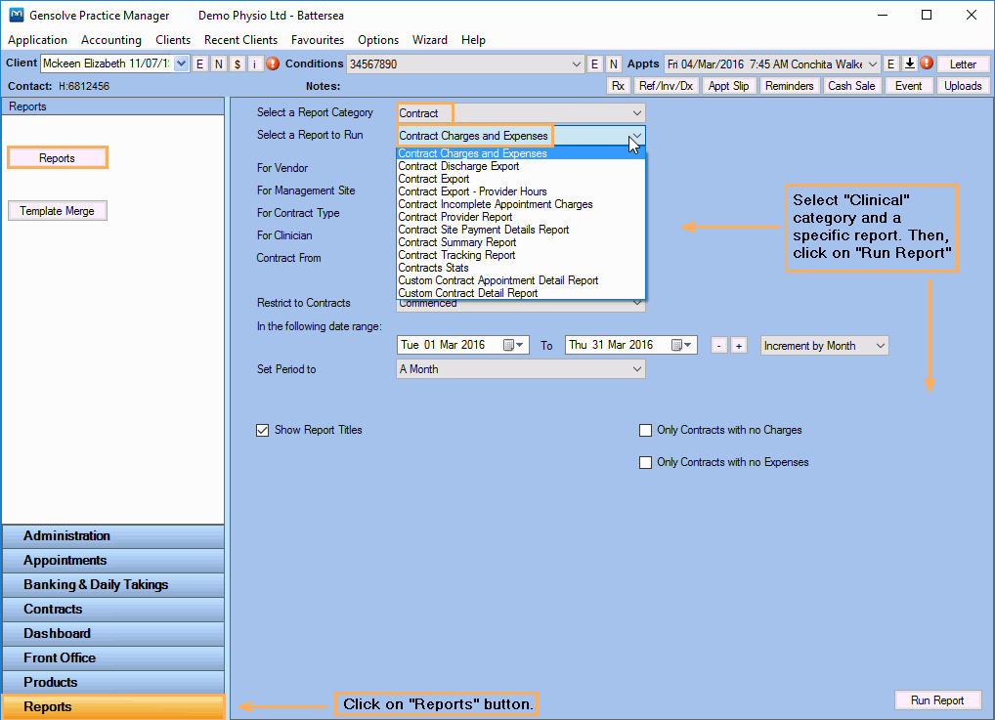Click the Run Report button
The height and width of the screenshot is (720, 995).
click(937, 700)
